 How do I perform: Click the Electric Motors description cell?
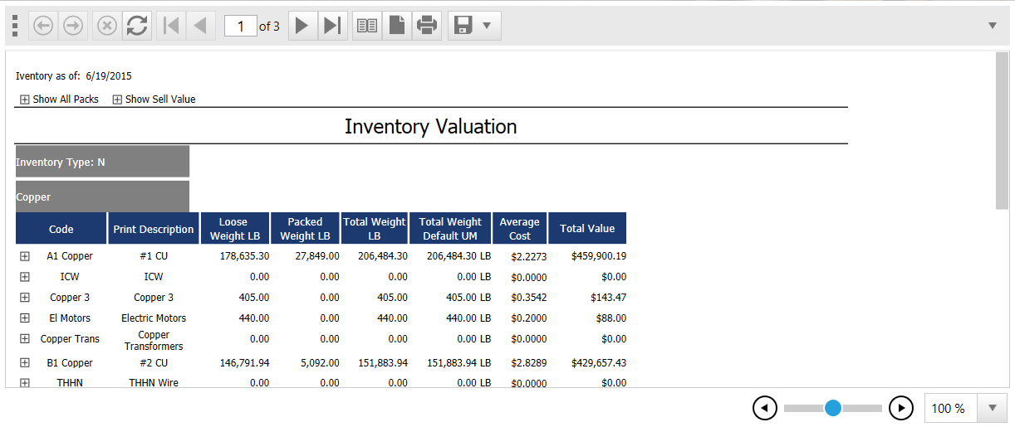(x=154, y=318)
